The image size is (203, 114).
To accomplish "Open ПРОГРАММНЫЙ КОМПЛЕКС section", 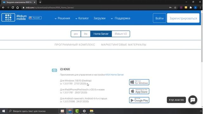I will point(75,45).
